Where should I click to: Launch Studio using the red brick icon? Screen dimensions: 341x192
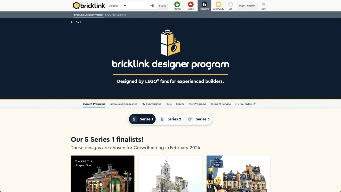tap(190, 5)
